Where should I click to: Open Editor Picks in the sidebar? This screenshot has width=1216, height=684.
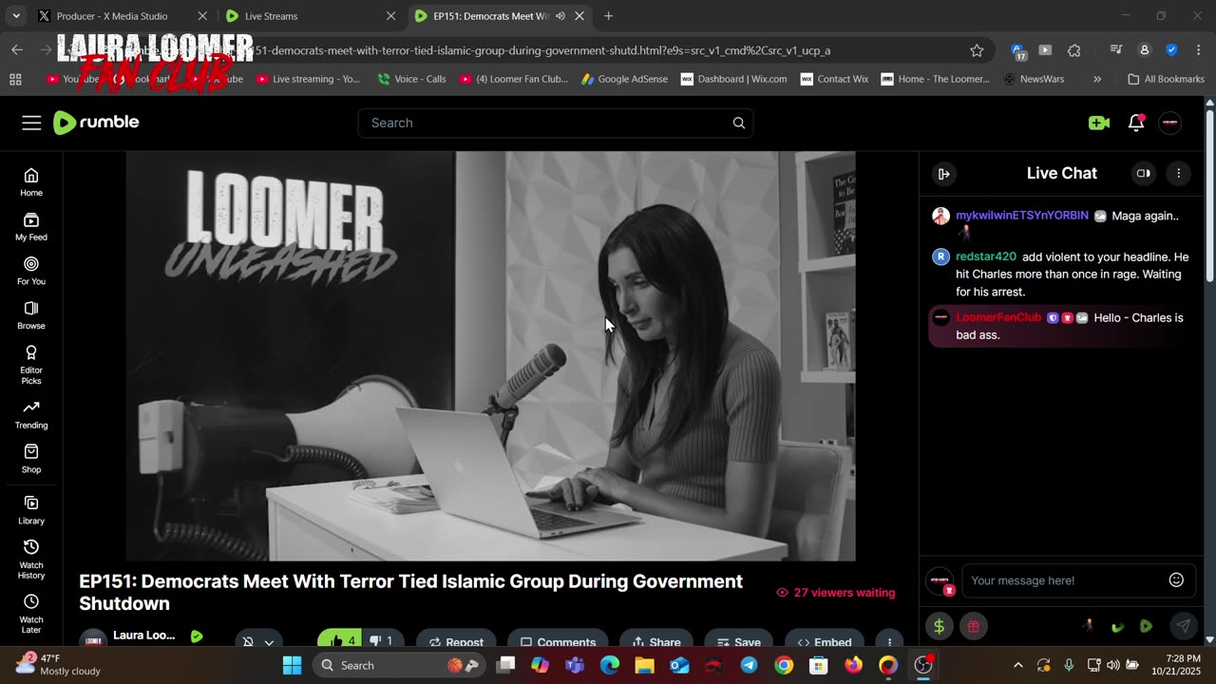31,365
